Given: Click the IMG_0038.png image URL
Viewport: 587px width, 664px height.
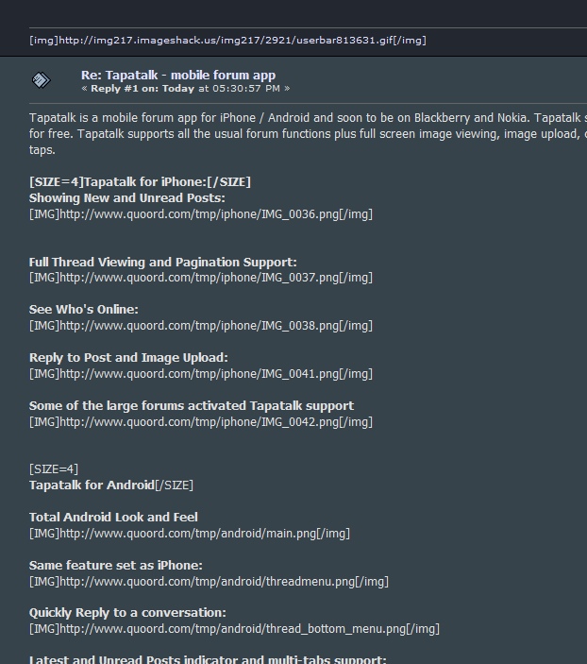Looking at the screenshot, I should (201, 326).
